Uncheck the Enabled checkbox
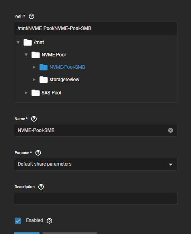 tap(18, 221)
